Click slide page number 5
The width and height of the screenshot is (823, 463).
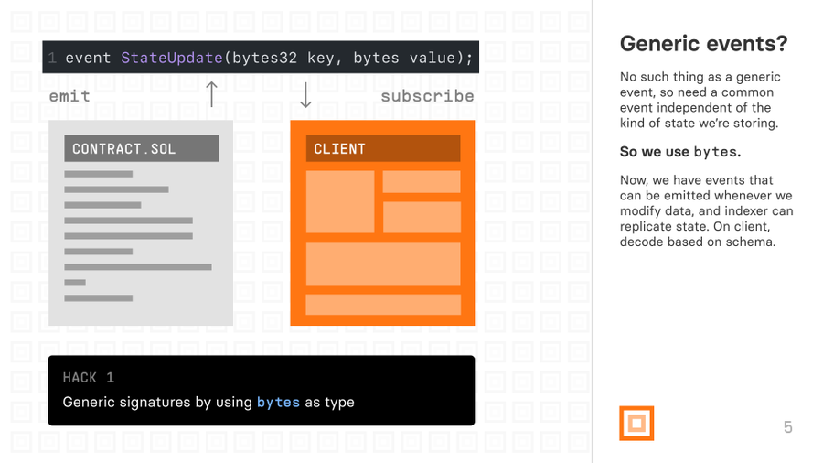tap(788, 426)
